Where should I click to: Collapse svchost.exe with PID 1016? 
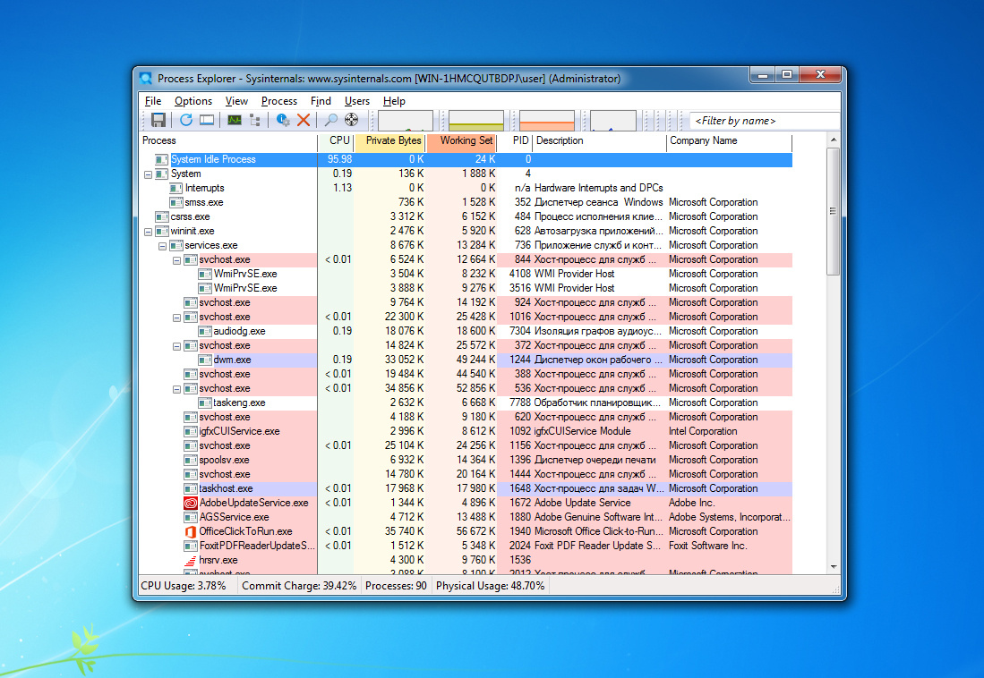click(x=177, y=318)
